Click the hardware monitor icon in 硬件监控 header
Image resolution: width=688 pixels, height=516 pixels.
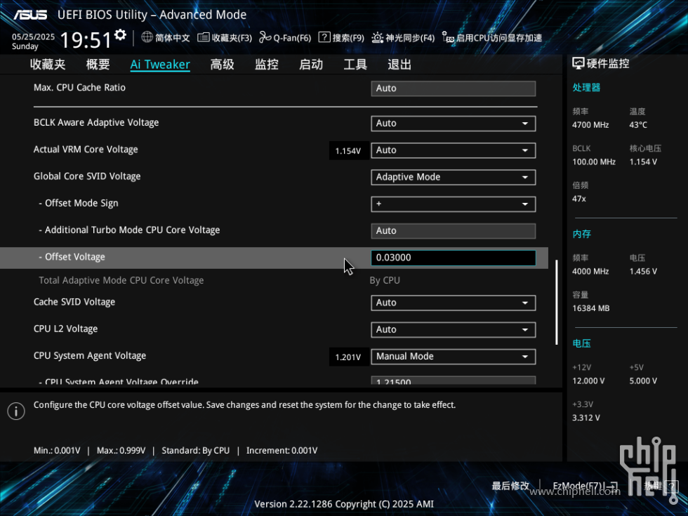point(578,64)
